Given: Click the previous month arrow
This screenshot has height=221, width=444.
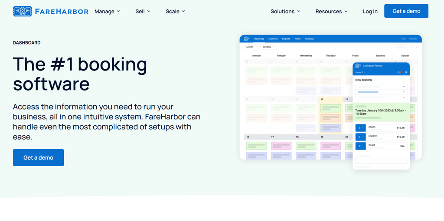Looking at the screenshot, I should (x=411, y=47).
